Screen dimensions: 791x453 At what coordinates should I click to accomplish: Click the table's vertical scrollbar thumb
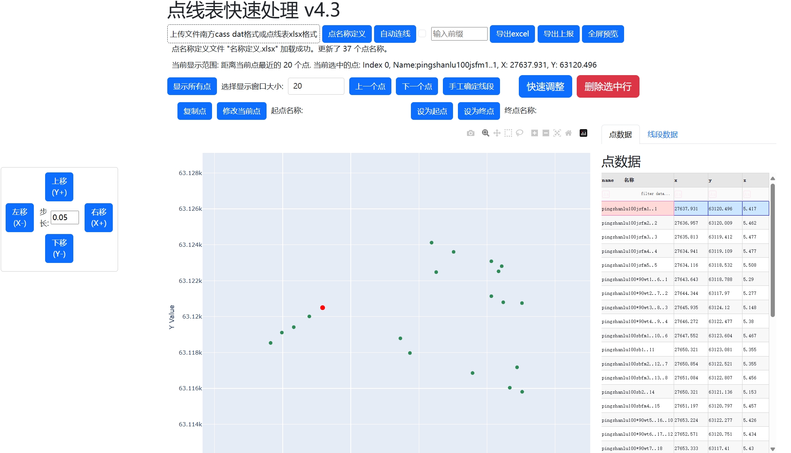773,250
